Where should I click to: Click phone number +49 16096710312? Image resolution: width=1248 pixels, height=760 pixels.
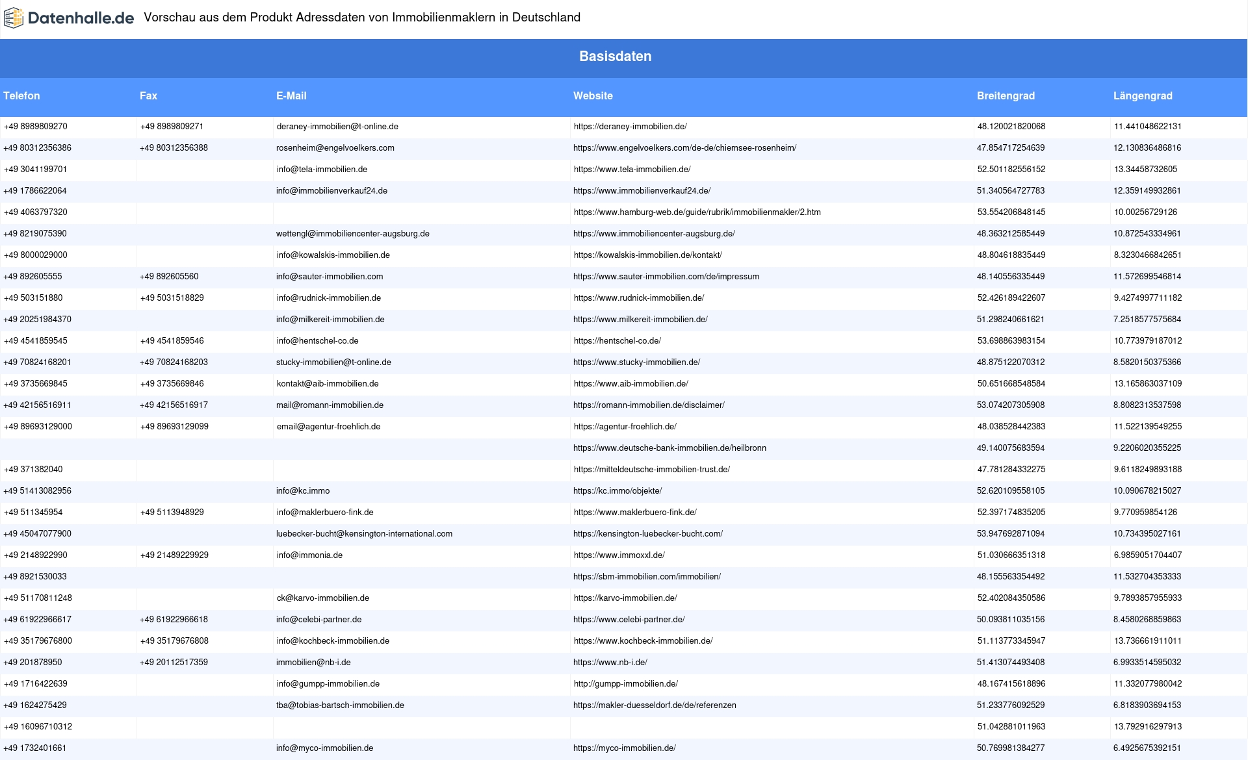tap(38, 727)
